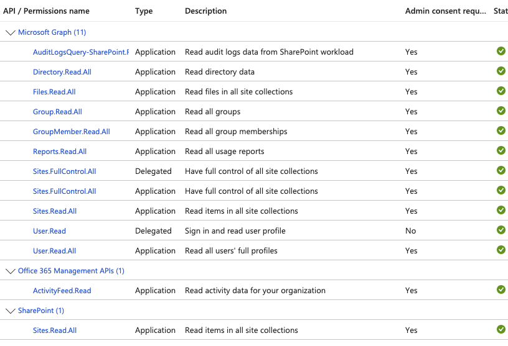
Task: Open the User.Read.All permission link
Action: (x=54, y=251)
